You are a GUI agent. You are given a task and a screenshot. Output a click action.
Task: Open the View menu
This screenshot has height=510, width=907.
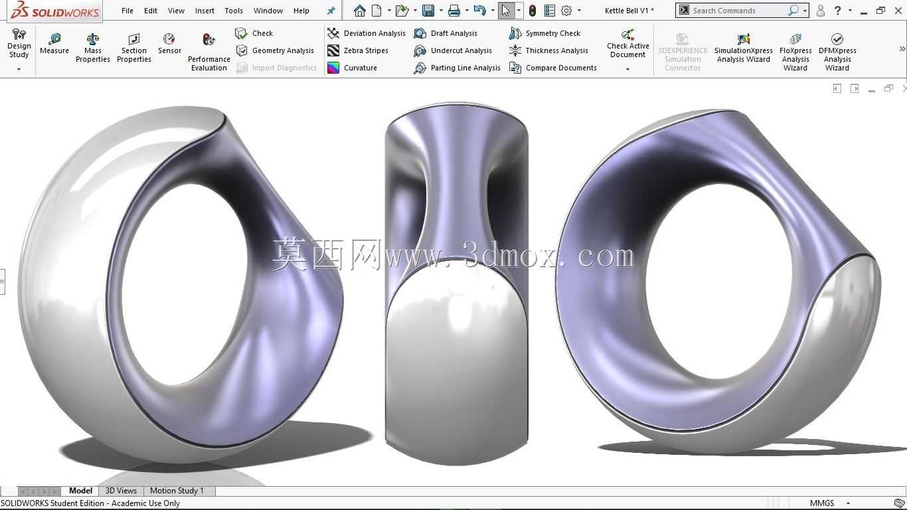(x=176, y=11)
